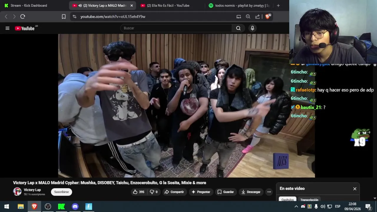Open the notification center with 2 alerts
377x212 pixels.
[368, 206]
